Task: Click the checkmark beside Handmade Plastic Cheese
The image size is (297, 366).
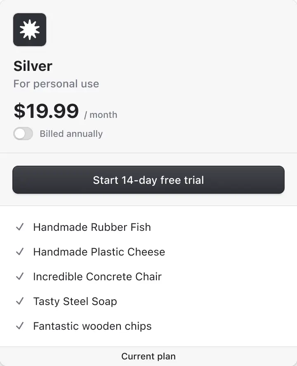Action: point(19,252)
